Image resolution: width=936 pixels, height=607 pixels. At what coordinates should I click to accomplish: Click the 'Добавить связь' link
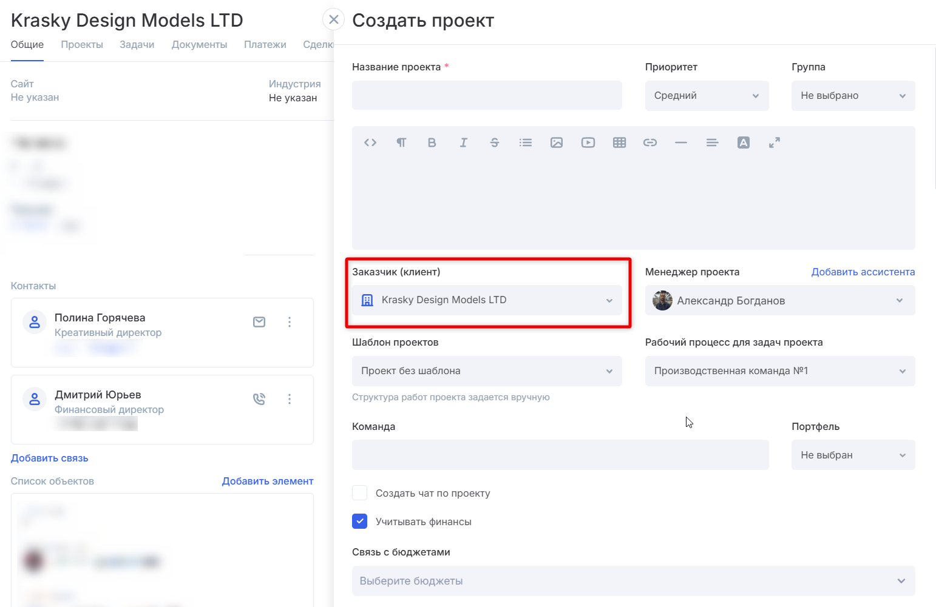[x=50, y=458]
